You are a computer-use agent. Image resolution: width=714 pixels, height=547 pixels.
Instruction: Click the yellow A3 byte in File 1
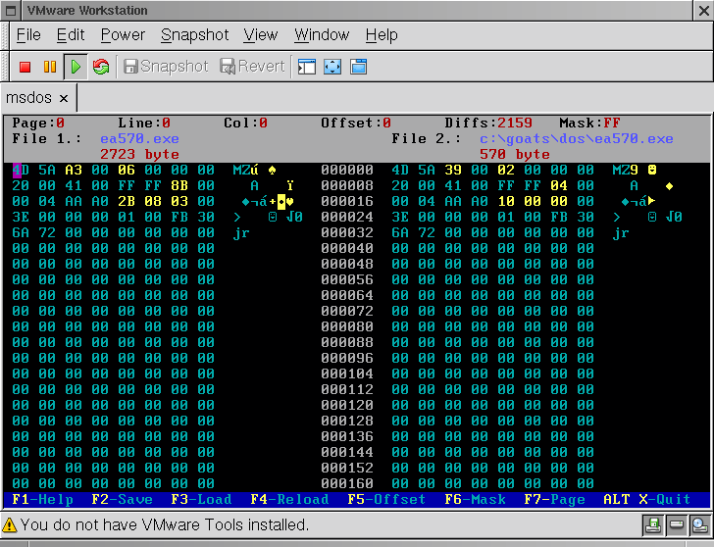coord(74,171)
